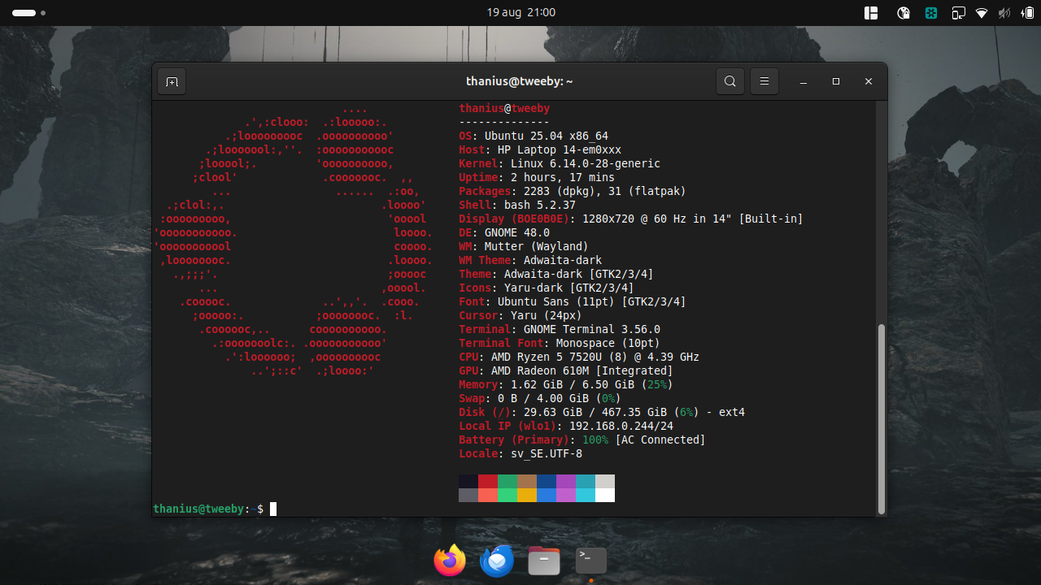This screenshot has width=1041, height=585.
Task: Open the Wi-Fi status indicator
Action: click(x=982, y=13)
